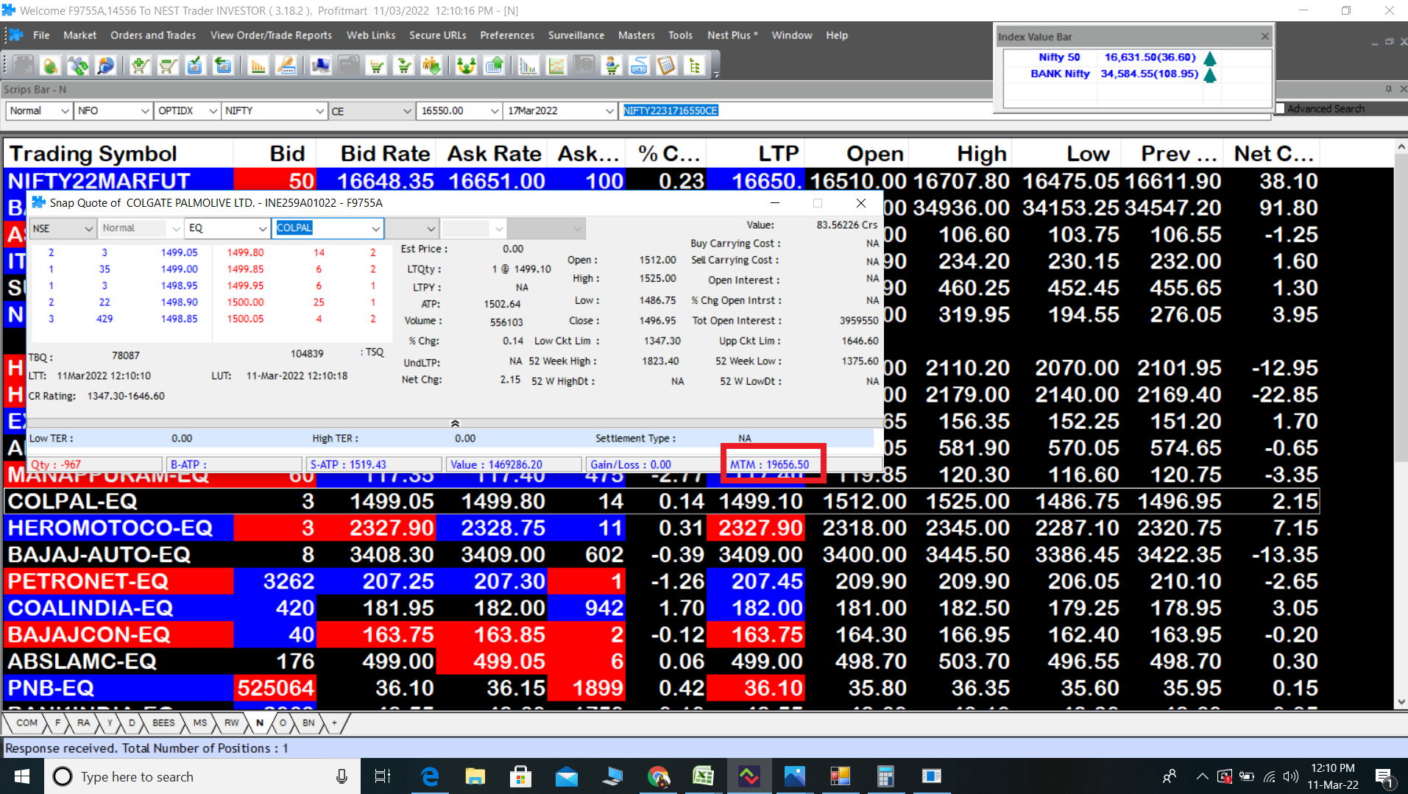
Task: Open the 16550.00 strike price dropdown
Action: 459,110
